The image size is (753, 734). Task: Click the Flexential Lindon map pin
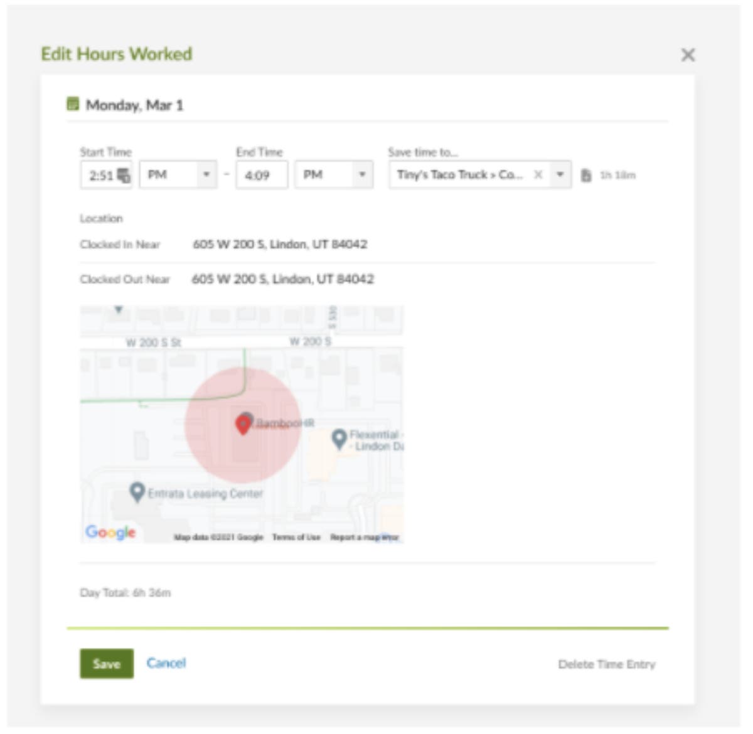tap(339, 437)
